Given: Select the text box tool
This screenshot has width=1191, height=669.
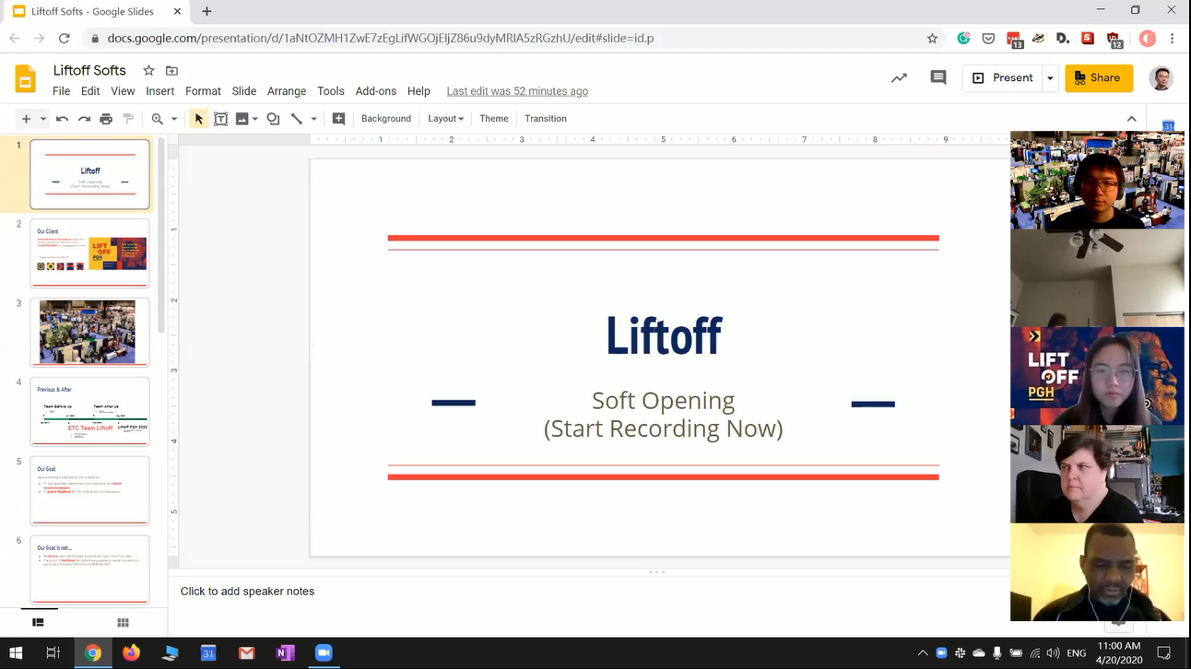Looking at the screenshot, I should click(x=221, y=119).
